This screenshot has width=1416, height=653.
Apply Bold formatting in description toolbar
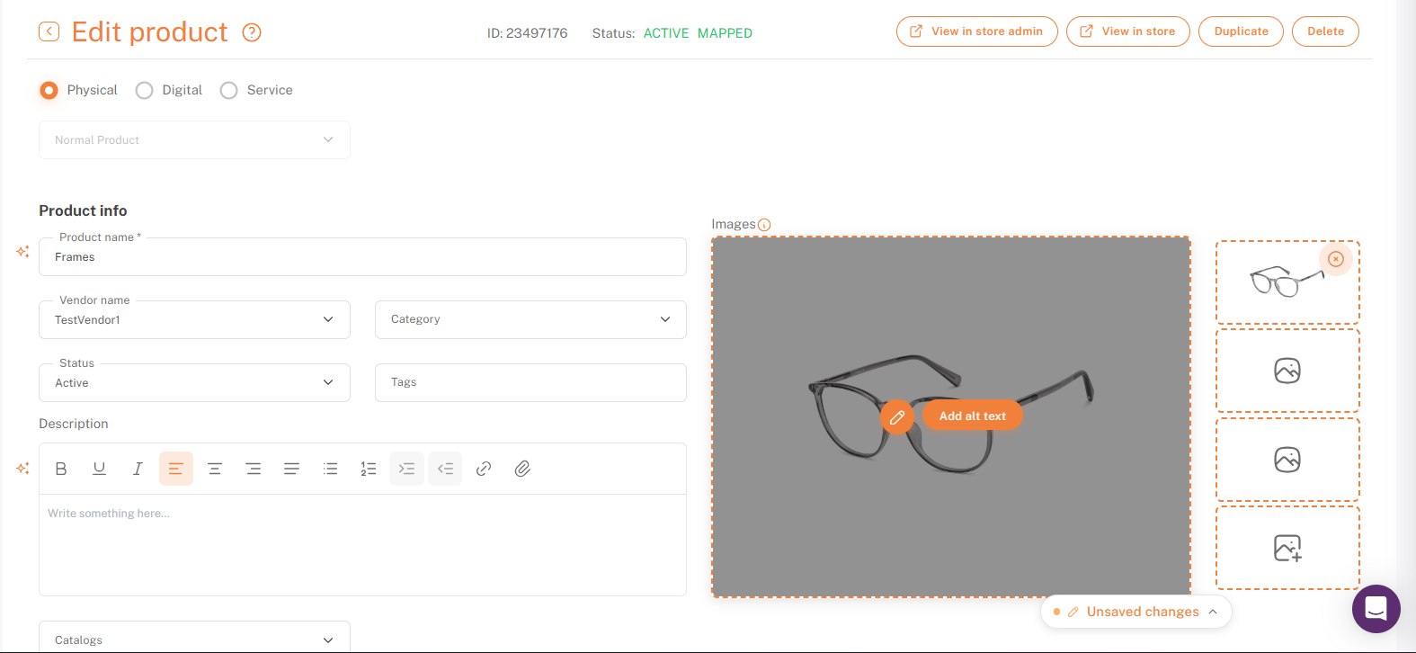click(61, 469)
